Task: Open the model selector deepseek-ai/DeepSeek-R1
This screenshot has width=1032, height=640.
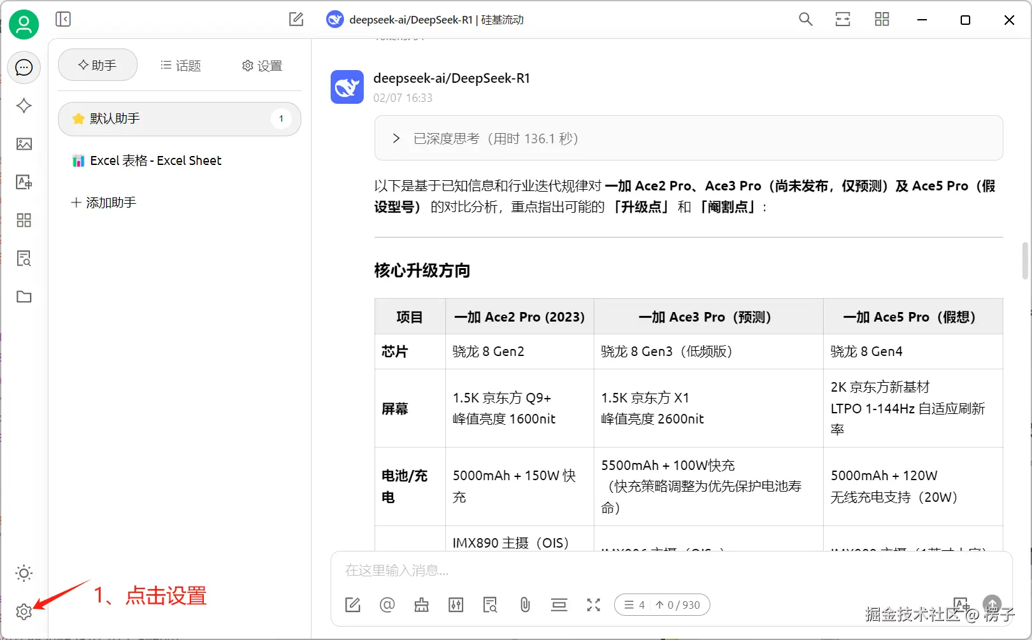Action: pyautogui.click(x=425, y=20)
